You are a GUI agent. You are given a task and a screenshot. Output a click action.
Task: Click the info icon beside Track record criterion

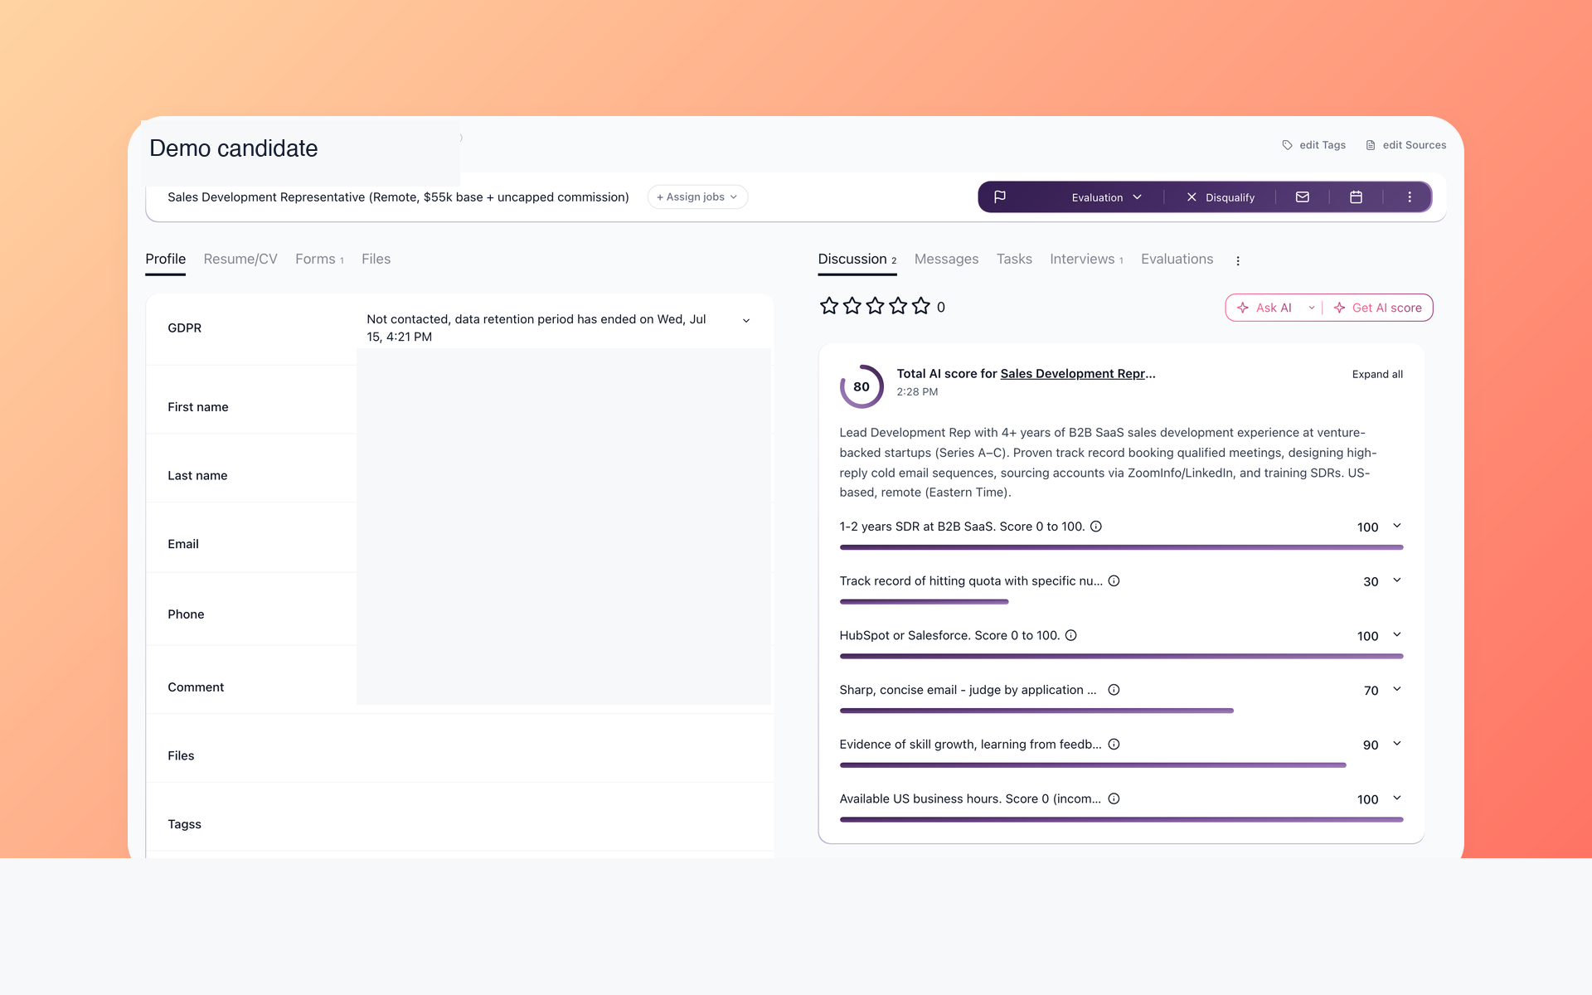tap(1114, 581)
